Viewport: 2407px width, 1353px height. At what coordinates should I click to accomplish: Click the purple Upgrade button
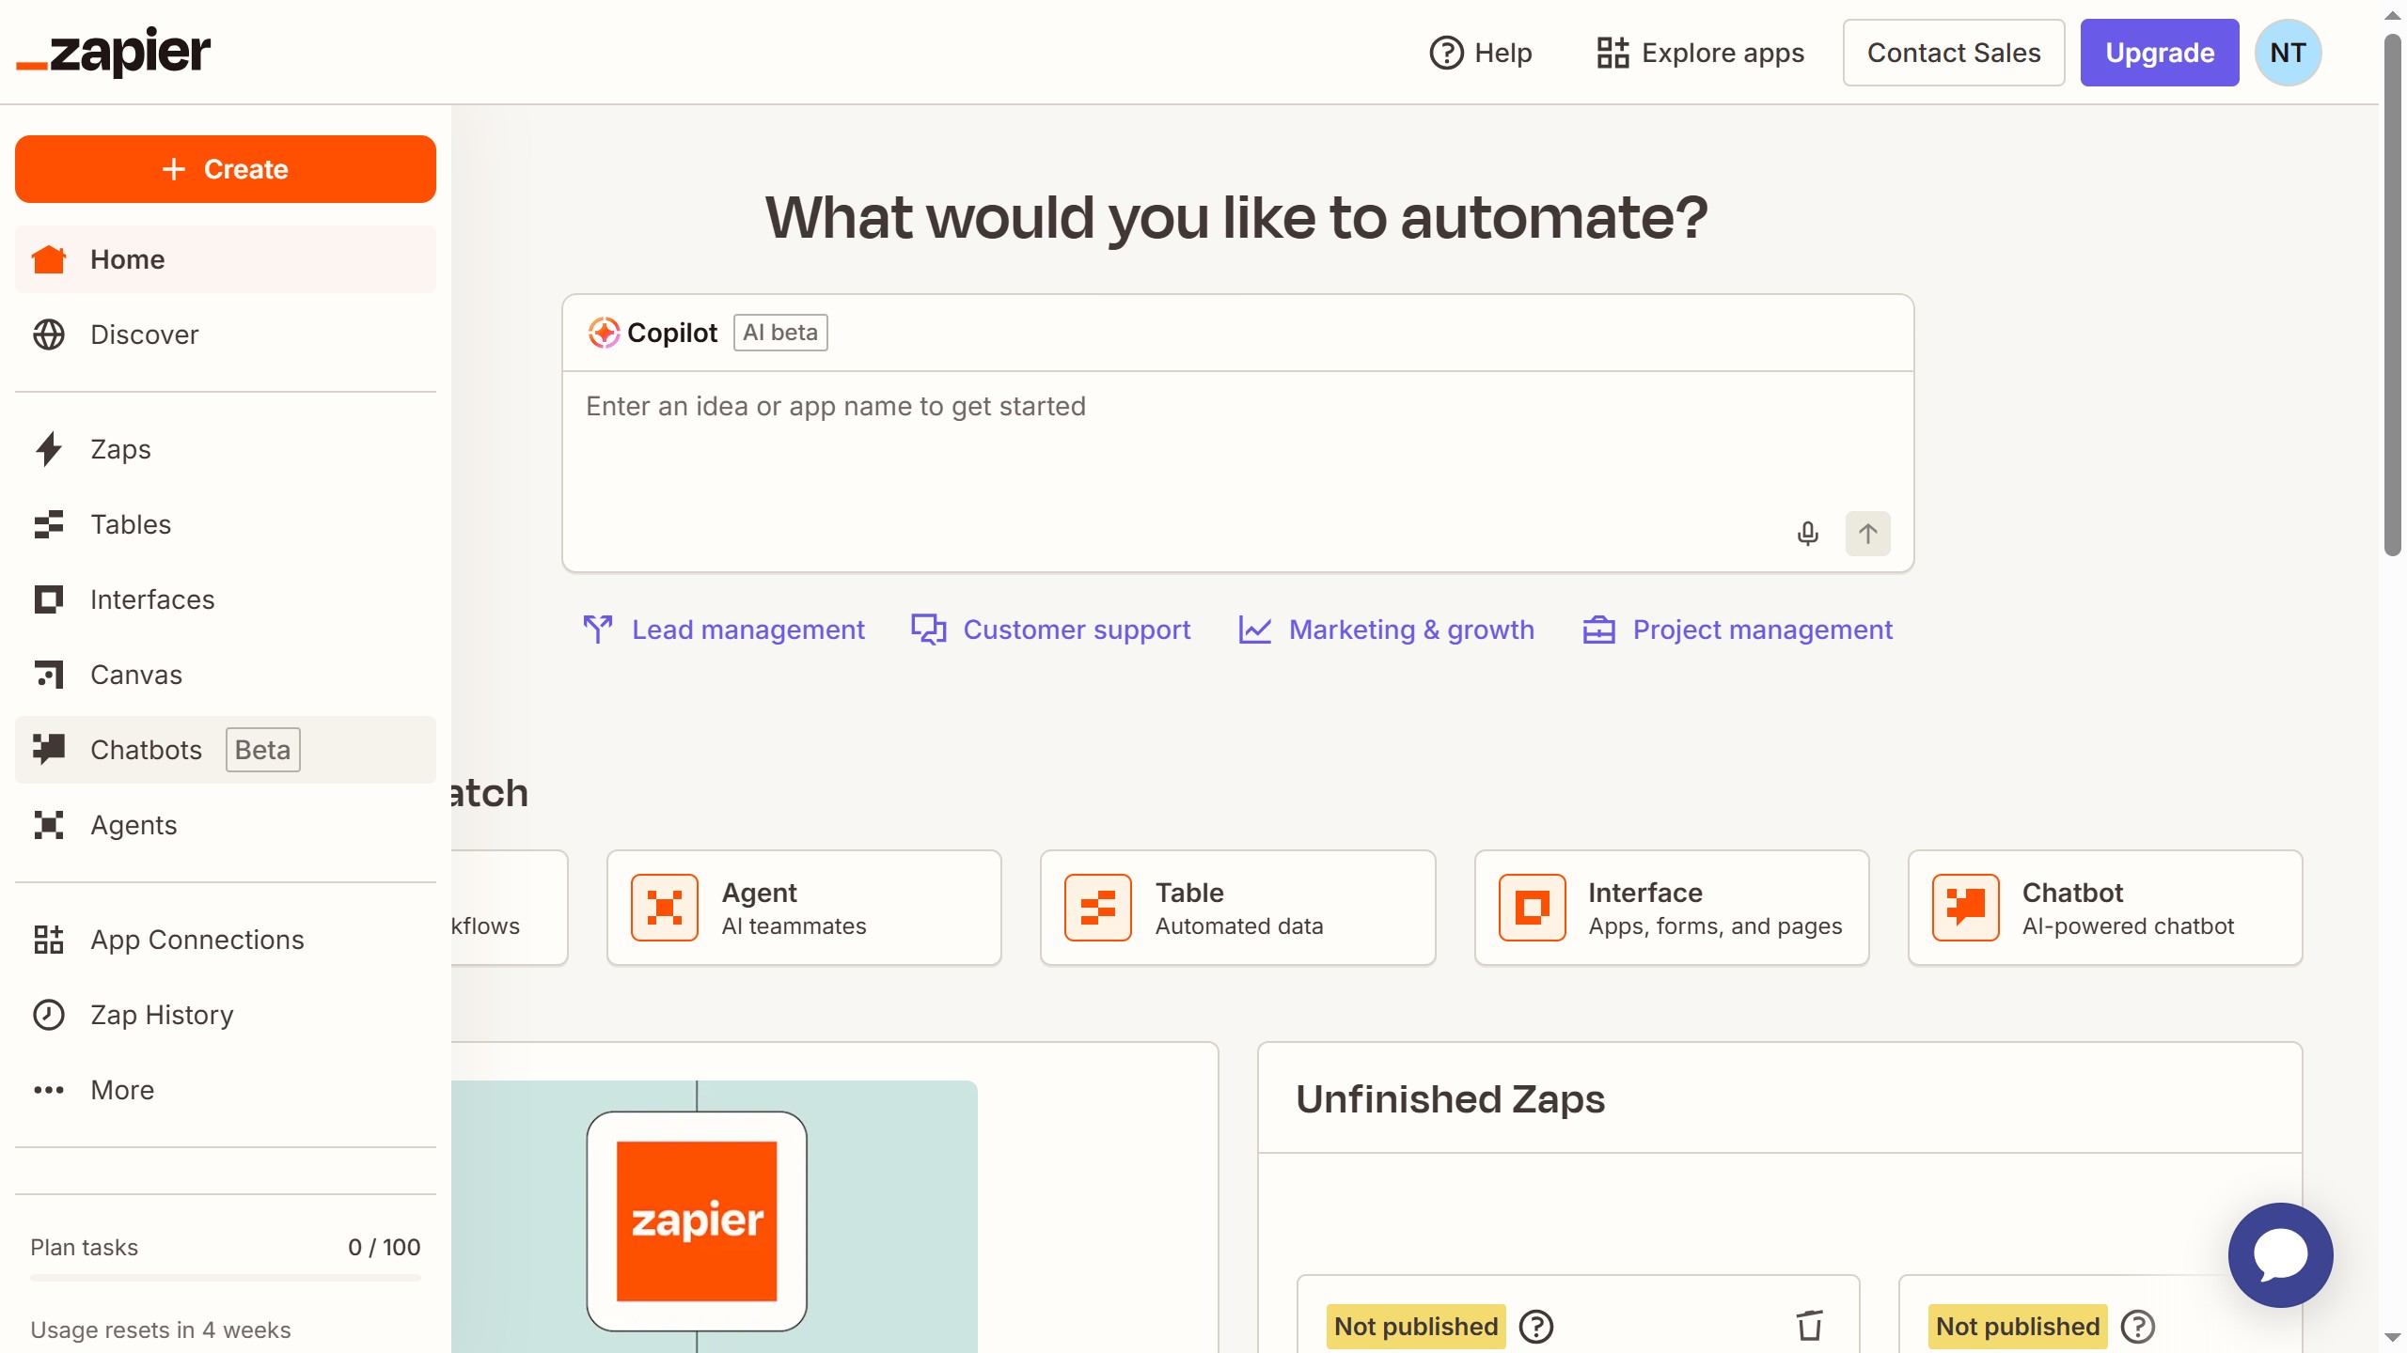point(2160,53)
